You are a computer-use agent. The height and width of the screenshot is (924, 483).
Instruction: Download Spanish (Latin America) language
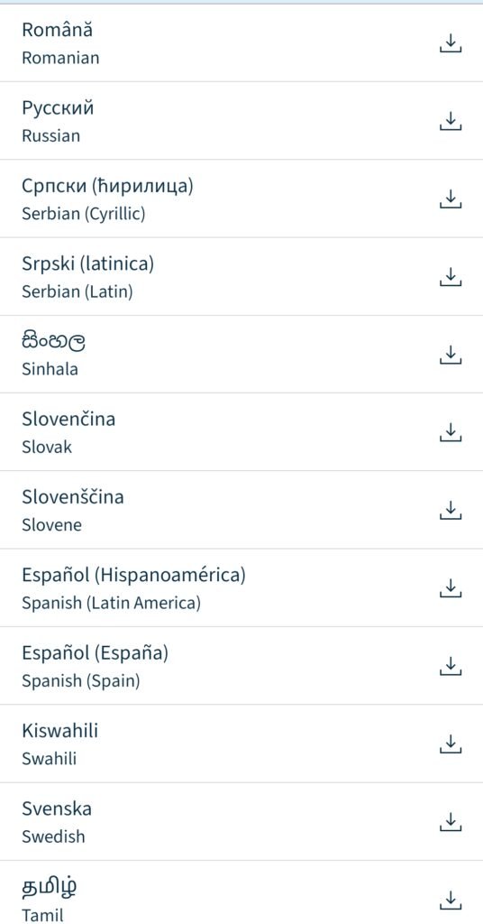click(451, 588)
